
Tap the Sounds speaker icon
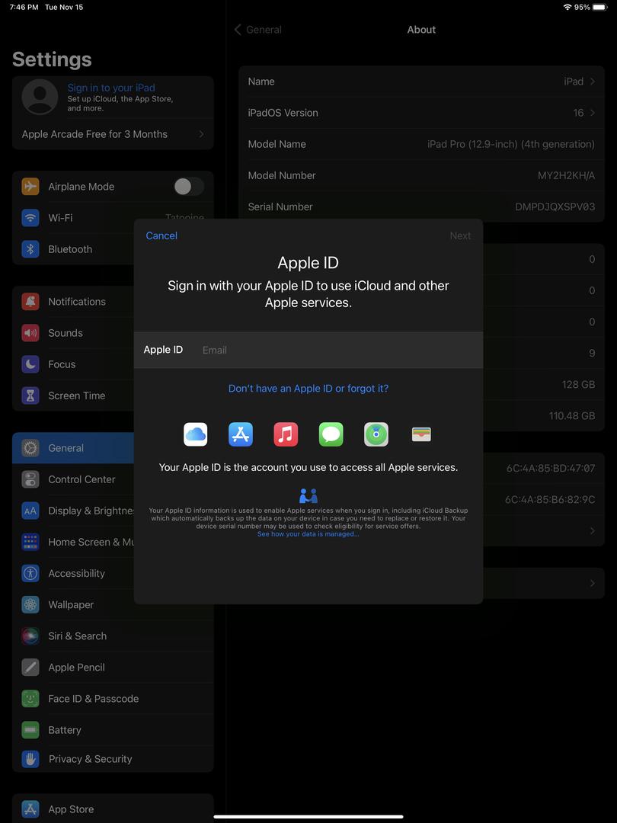point(30,333)
